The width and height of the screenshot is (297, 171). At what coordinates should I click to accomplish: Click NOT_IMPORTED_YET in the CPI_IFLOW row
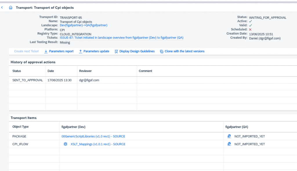point(250,144)
